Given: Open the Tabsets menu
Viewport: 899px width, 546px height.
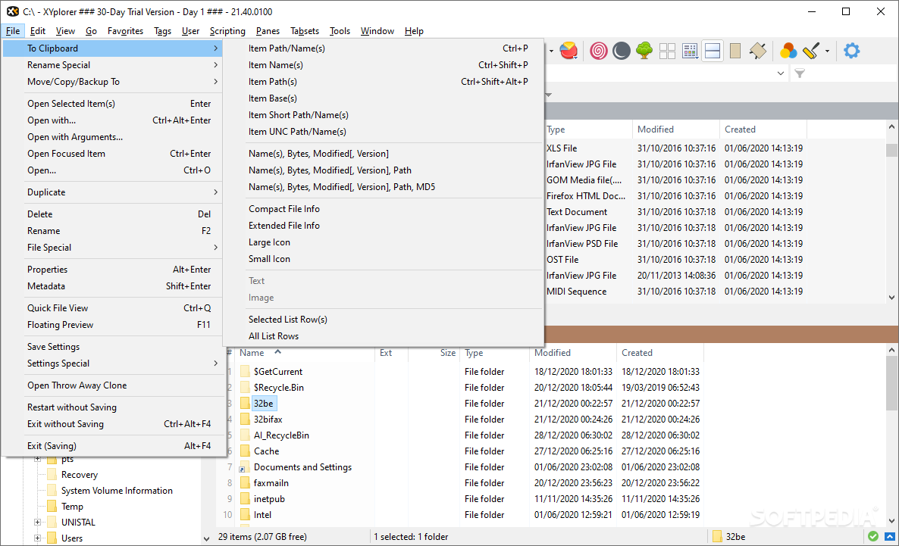Looking at the screenshot, I should tap(305, 31).
